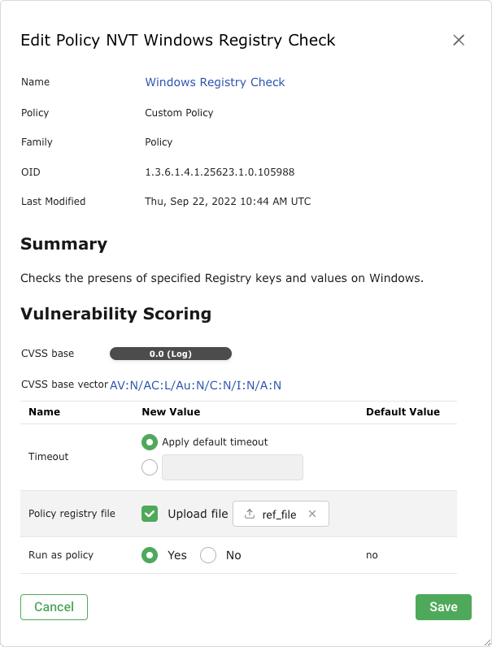This screenshot has width=492, height=647.
Task: Click the upload icon beside ref_file
Action: point(250,514)
